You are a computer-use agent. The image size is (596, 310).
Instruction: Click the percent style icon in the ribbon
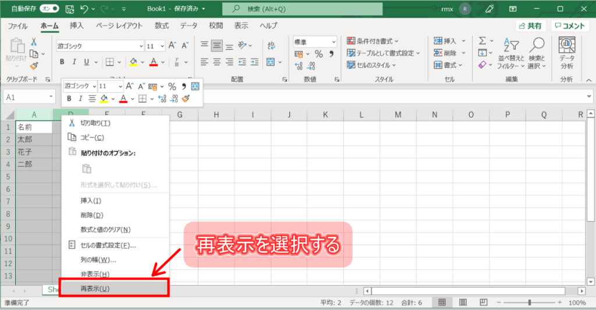[318, 54]
